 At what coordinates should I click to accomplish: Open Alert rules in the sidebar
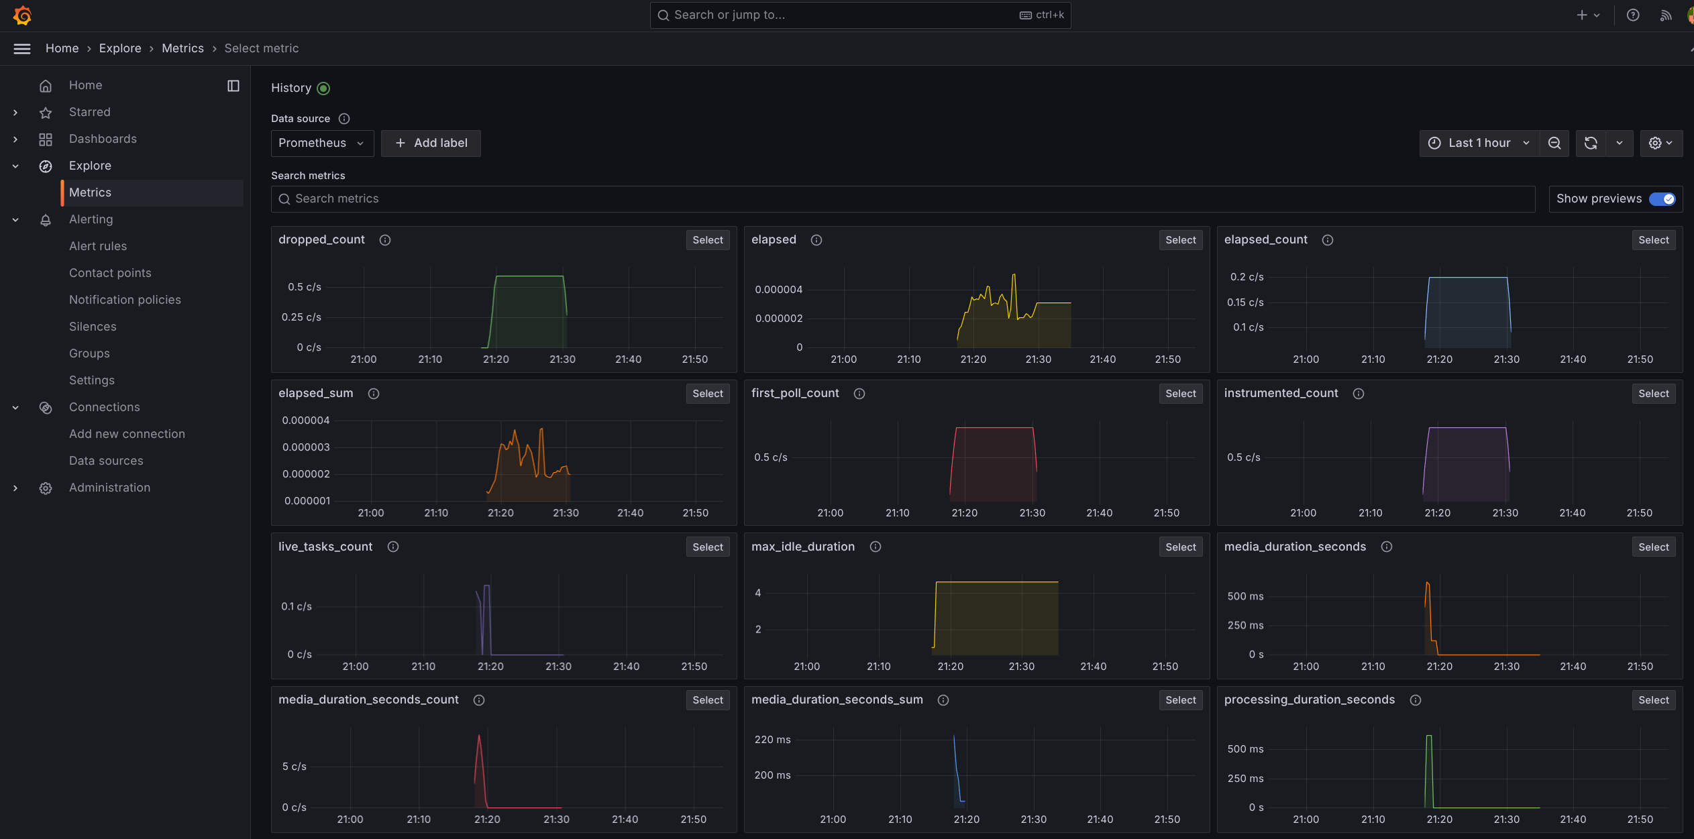click(x=98, y=246)
